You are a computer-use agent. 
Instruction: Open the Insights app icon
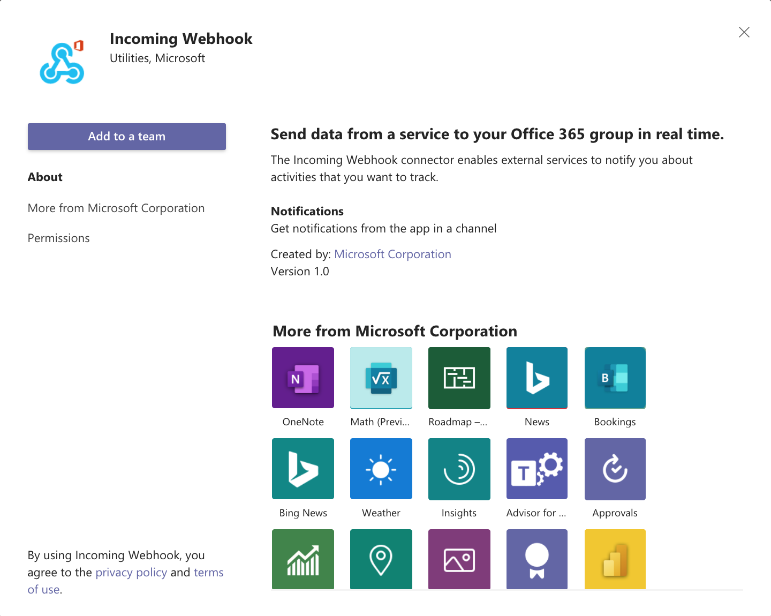459,469
